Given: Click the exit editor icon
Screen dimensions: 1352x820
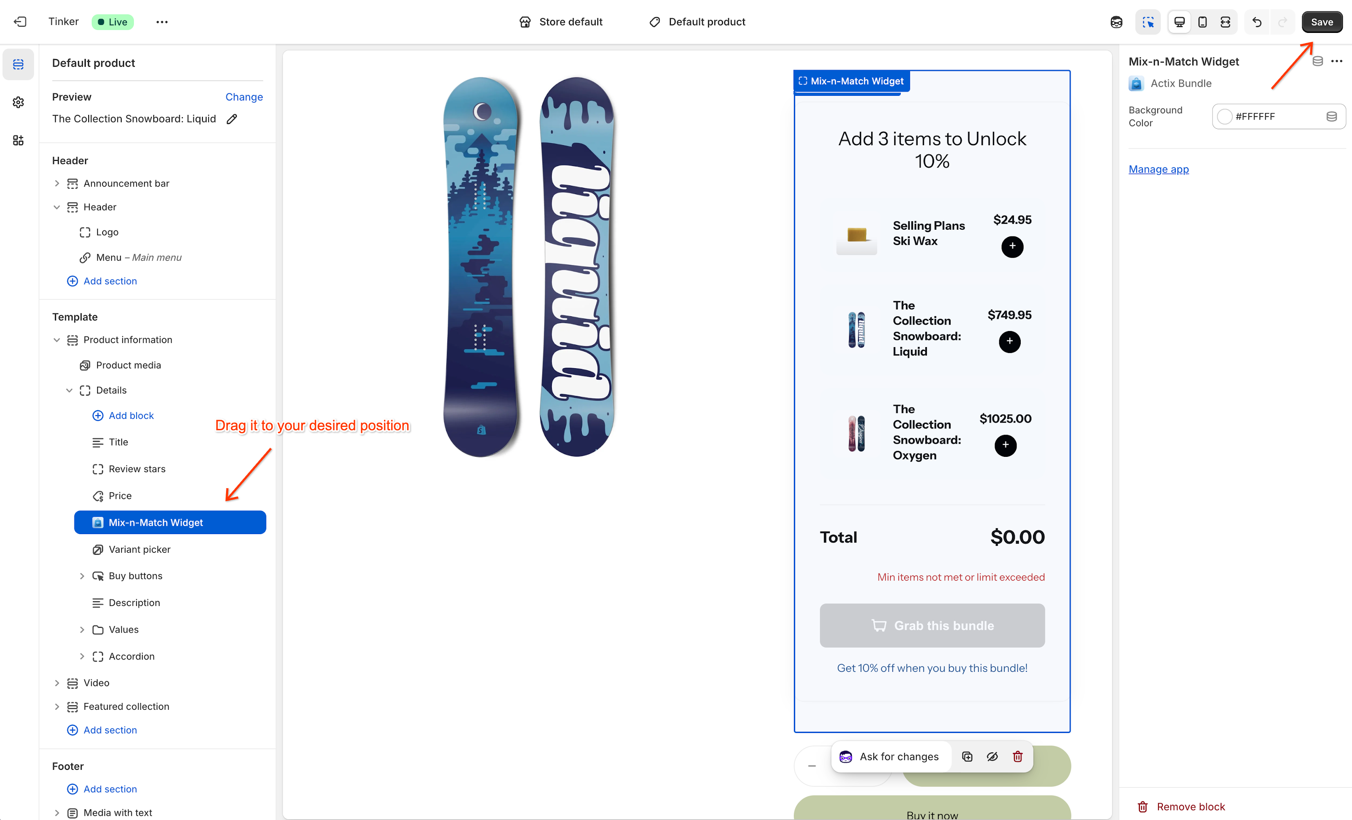Looking at the screenshot, I should [x=20, y=22].
